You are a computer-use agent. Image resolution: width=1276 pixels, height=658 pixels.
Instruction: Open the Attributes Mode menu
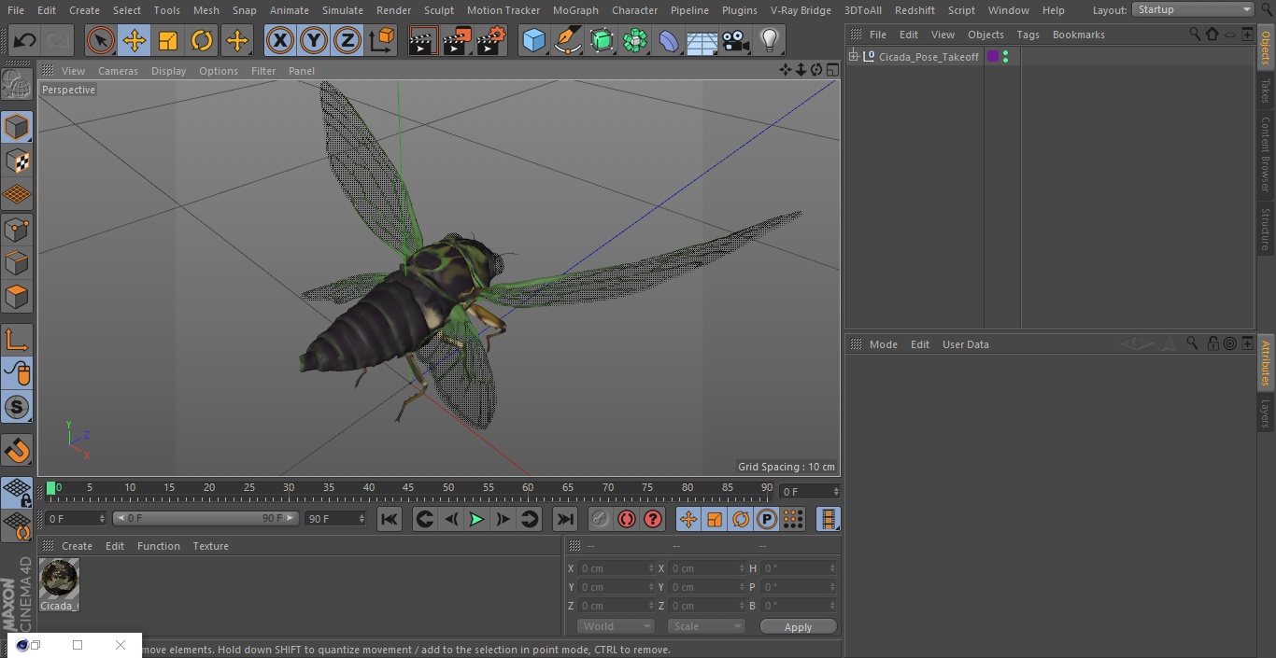pyautogui.click(x=883, y=344)
